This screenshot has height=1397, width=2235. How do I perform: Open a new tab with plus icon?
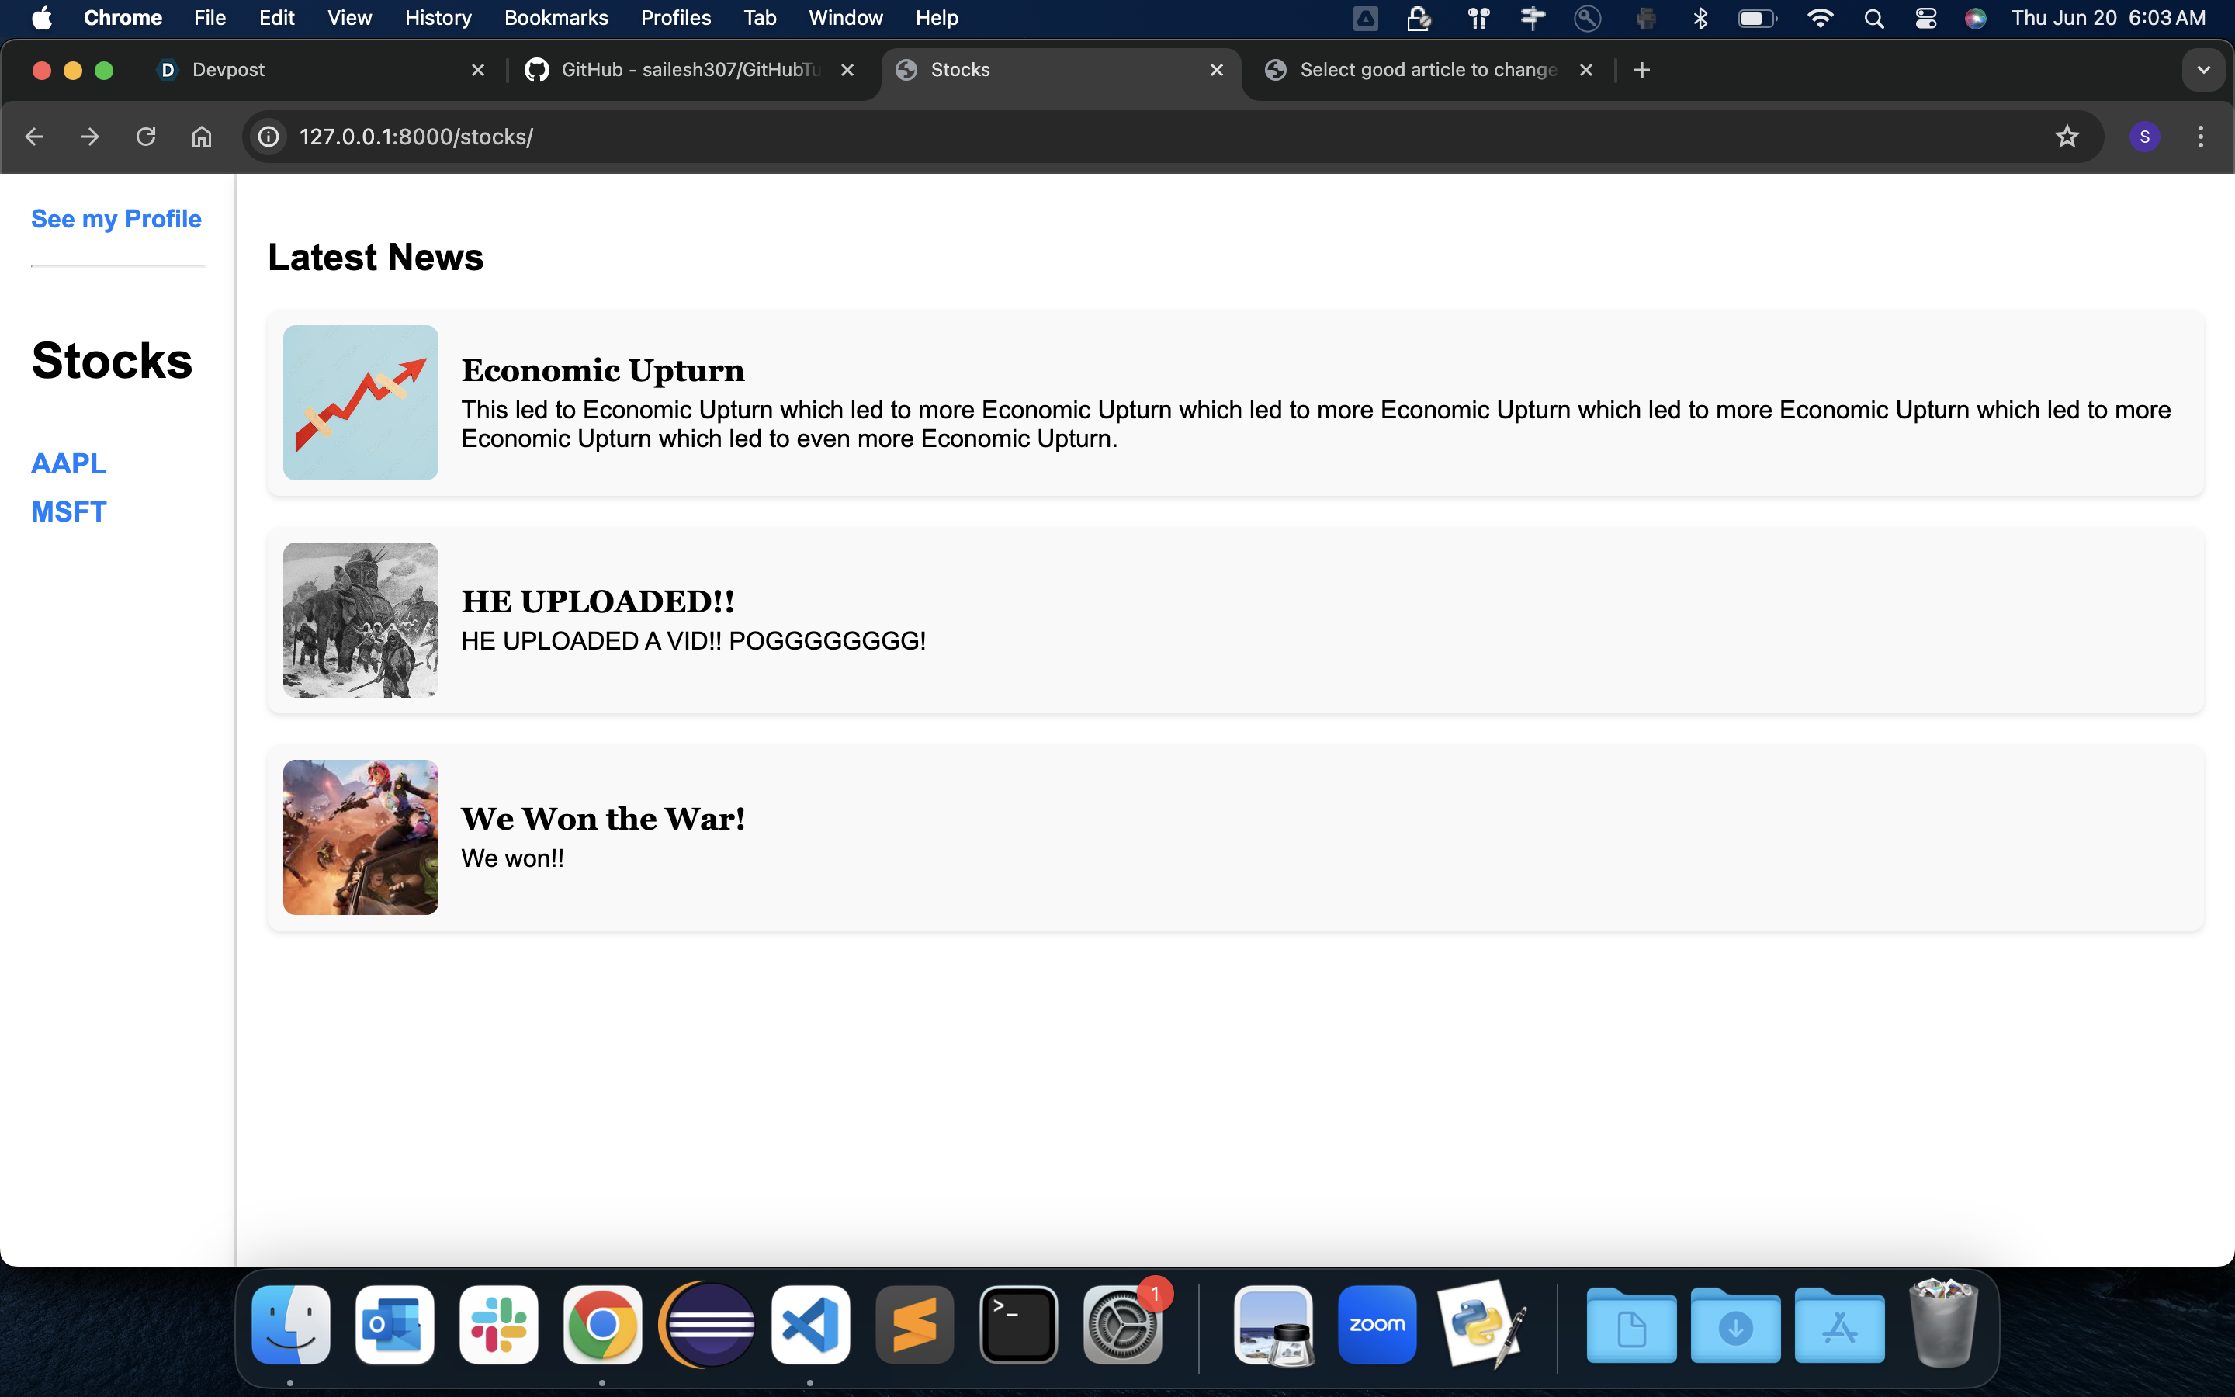click(x=1641, y=70)
